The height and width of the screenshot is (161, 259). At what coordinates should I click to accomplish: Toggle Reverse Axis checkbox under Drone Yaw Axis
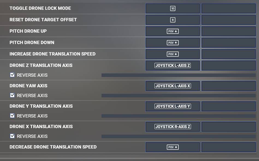[x=12, y=95]
